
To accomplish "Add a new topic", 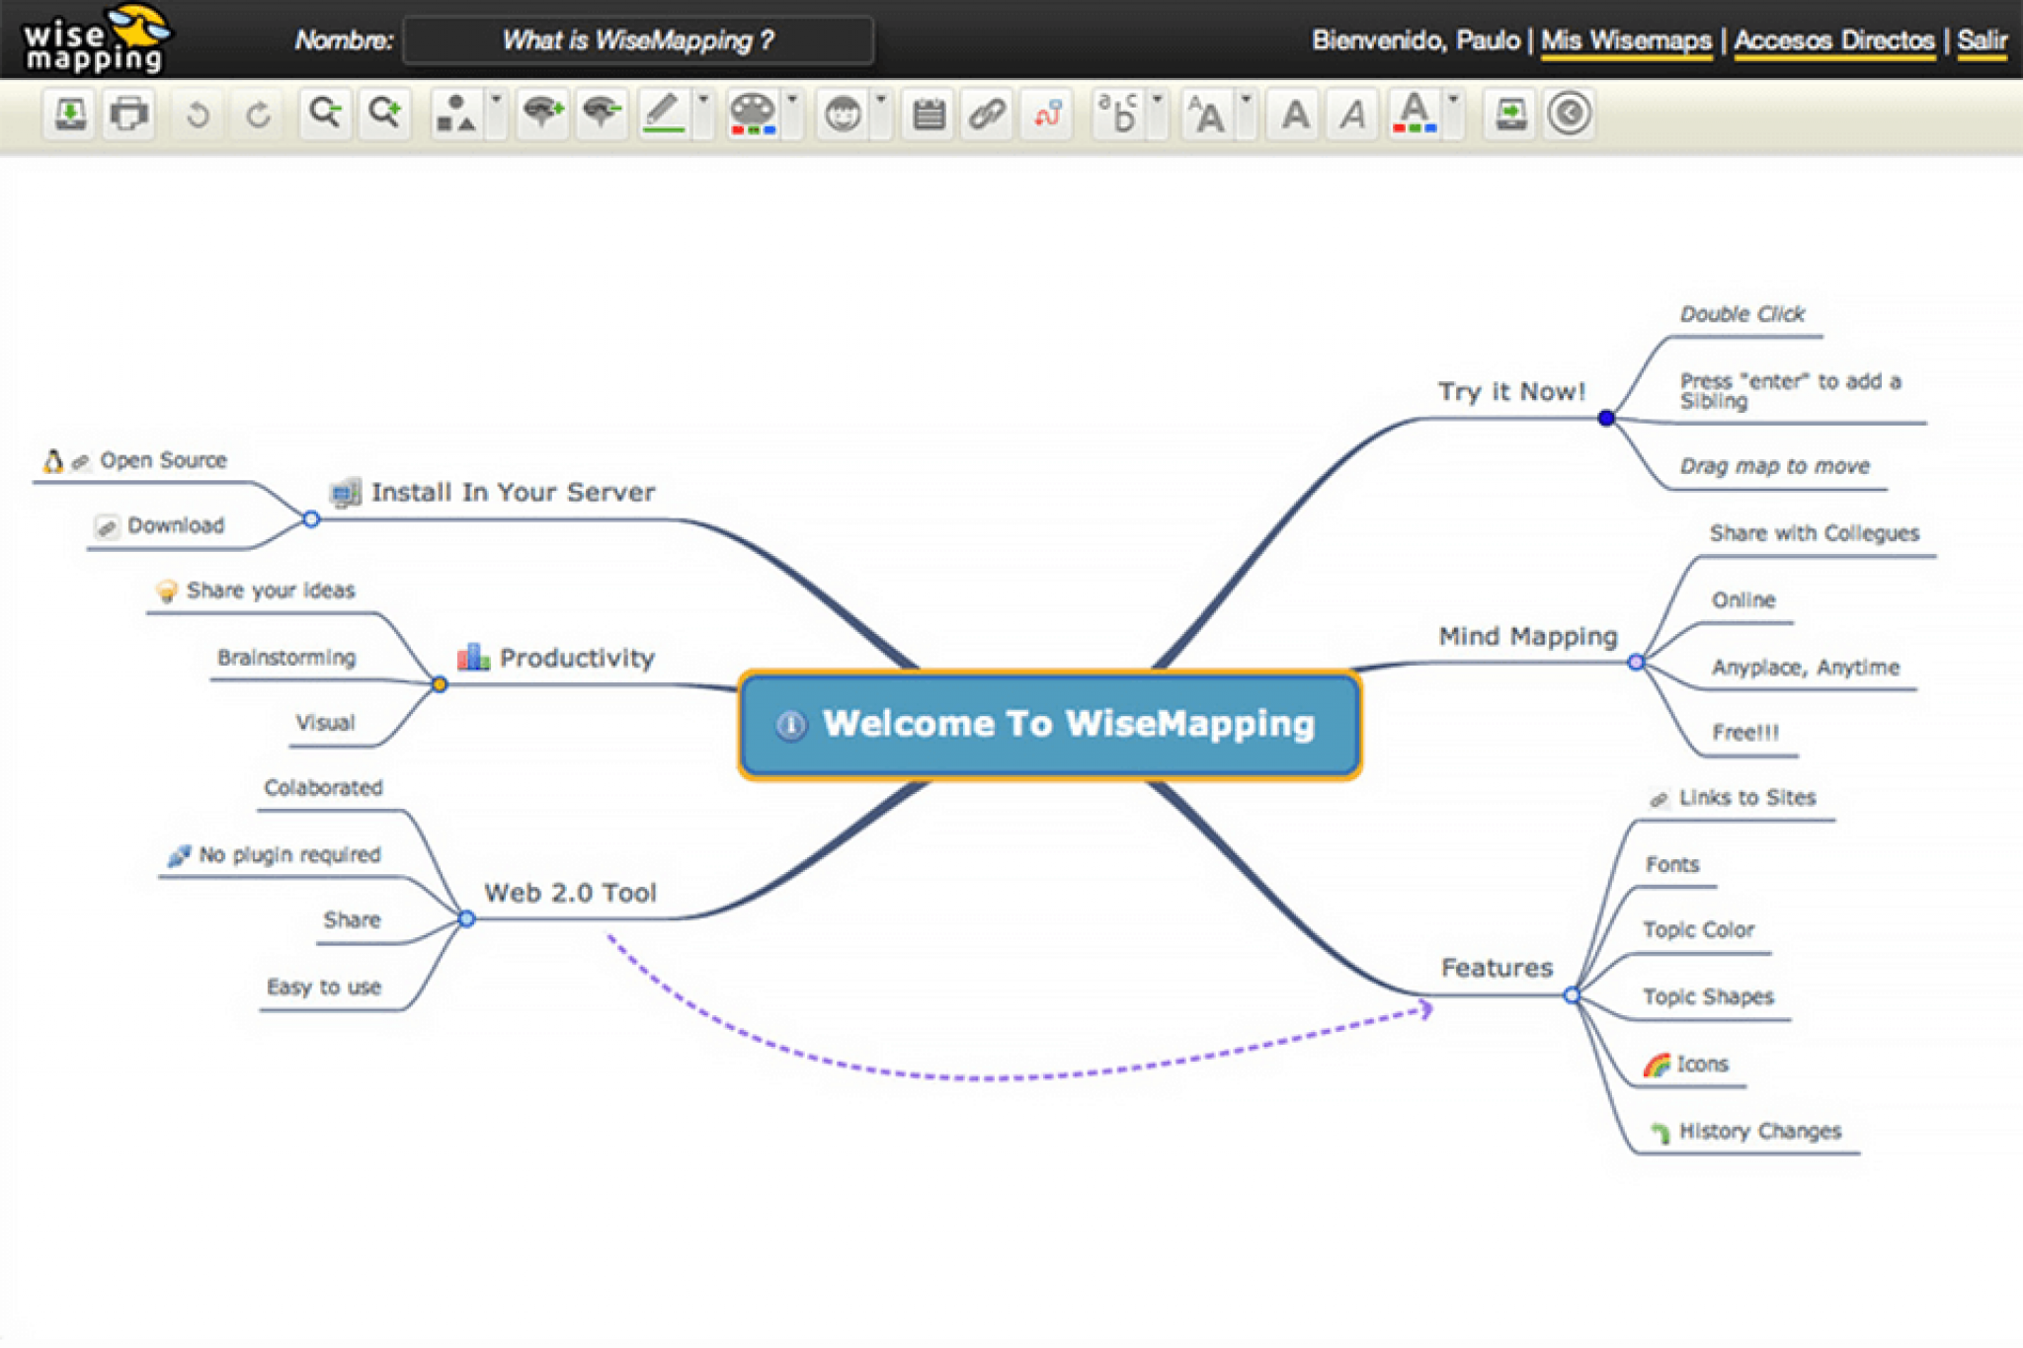I will 542,114.
